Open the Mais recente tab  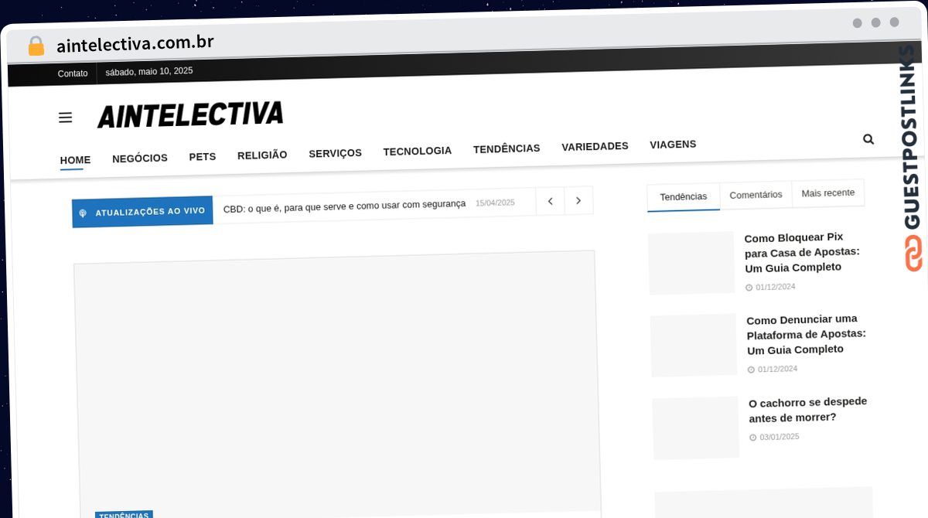[x=828, y=193]
